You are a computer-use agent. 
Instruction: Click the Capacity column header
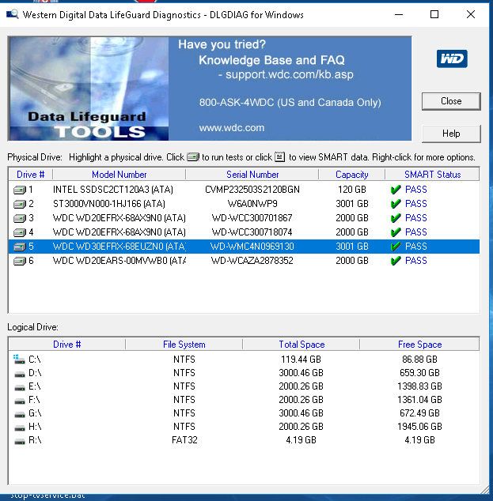point(351,175)
